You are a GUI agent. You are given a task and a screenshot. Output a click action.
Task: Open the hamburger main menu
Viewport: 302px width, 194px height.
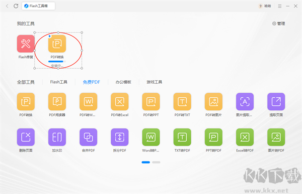pos(280,6)
